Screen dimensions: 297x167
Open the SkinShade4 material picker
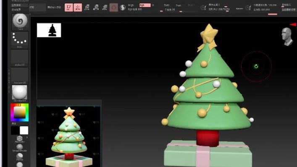19,93
